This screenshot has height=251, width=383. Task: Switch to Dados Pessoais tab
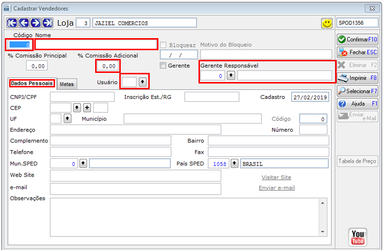click(32, 83)
